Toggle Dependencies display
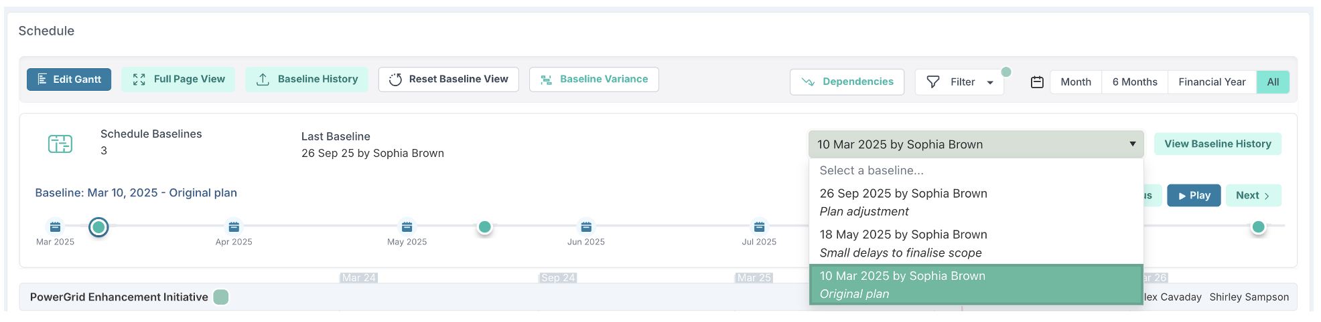 (847, 82)
